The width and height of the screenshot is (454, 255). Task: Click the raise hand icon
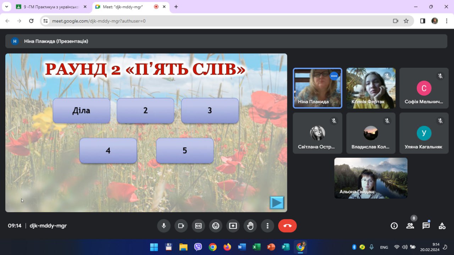pyautogui.click(x=250, y=226)
